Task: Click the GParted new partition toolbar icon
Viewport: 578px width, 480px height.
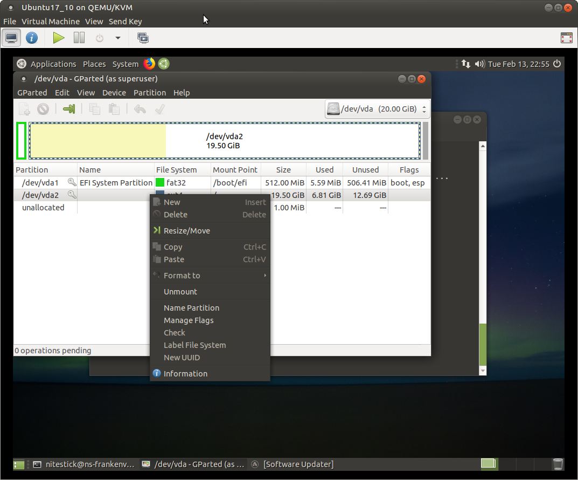Action: point(24,109)
